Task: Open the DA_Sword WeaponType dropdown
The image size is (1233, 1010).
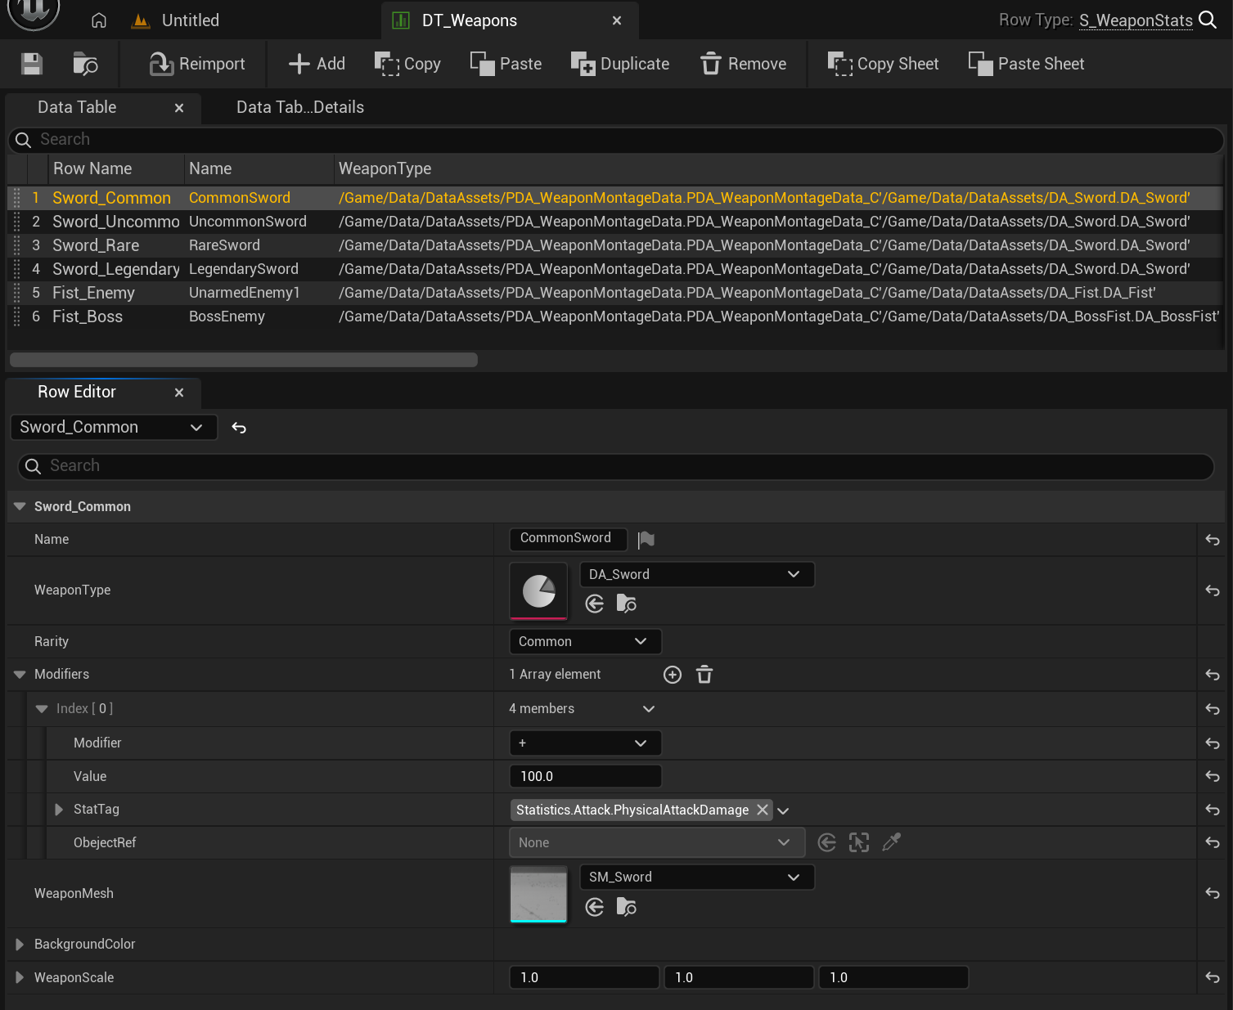Action: tap(697, 574)
